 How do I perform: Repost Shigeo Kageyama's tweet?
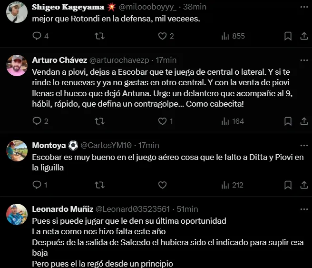point(100,36)
